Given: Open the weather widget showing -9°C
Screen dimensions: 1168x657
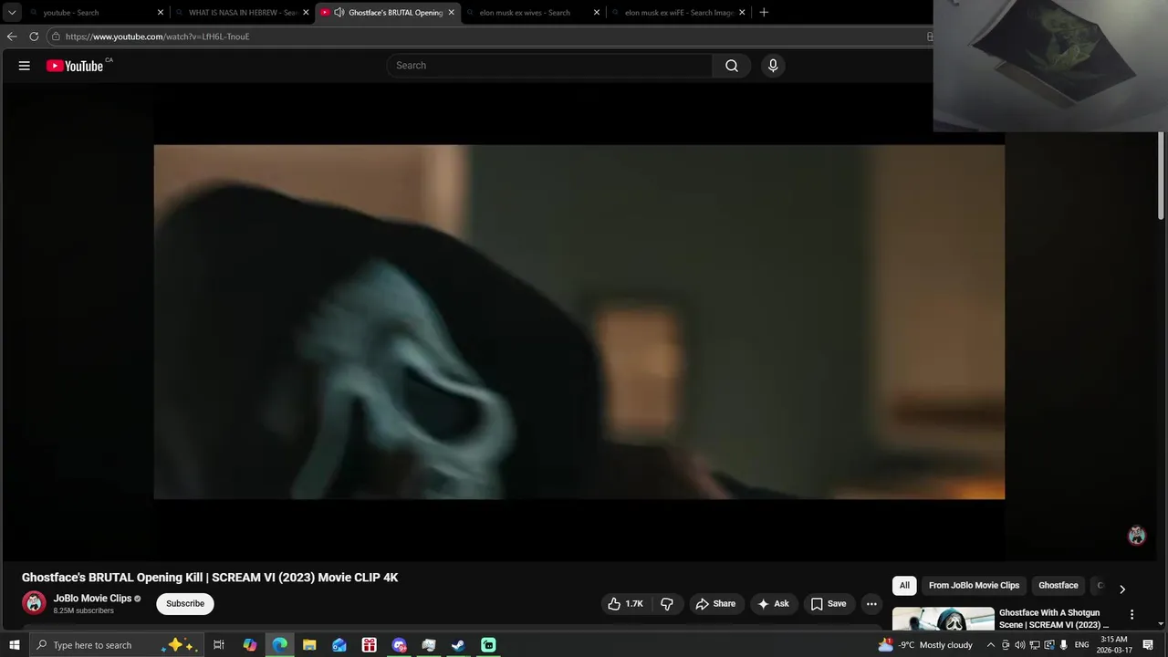Looking at the screenshot, I should 925,645.
